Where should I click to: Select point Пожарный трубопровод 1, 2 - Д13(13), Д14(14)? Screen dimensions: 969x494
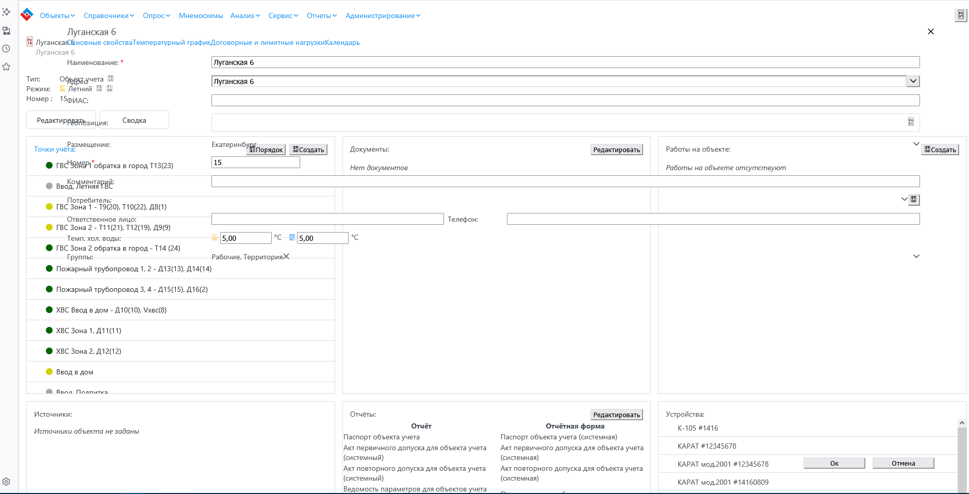point(180,269)
